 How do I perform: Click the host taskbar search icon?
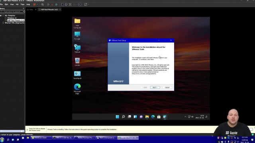[x=8, y=139]
